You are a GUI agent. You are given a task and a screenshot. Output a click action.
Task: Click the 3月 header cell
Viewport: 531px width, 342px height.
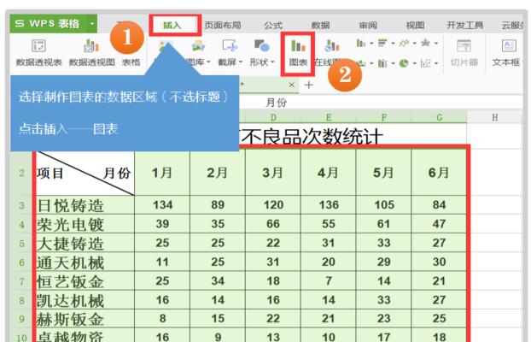273,173
